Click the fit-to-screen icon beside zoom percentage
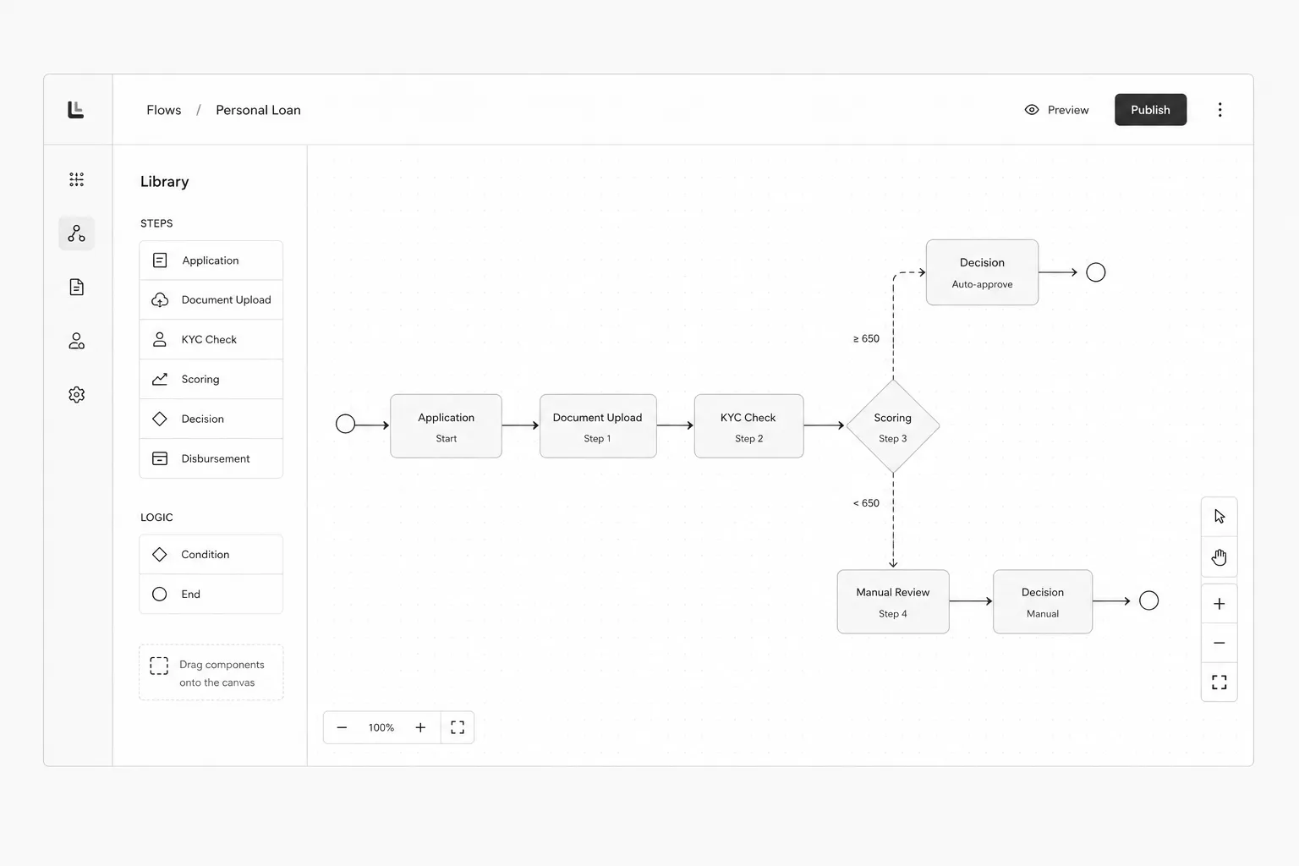1299x866 pixels. pos(458,727)
